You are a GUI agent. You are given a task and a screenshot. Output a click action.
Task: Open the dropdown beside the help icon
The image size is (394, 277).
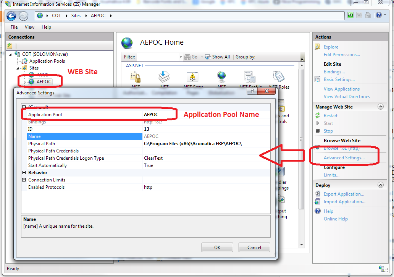tap(385, 15)
